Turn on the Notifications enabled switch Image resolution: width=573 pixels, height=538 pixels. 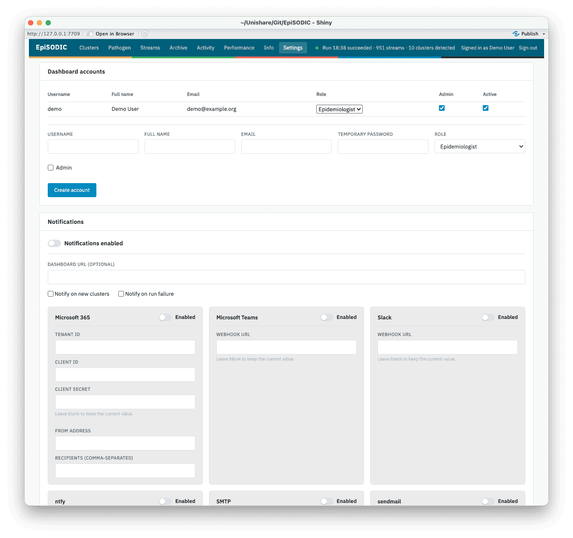point(54,243)
